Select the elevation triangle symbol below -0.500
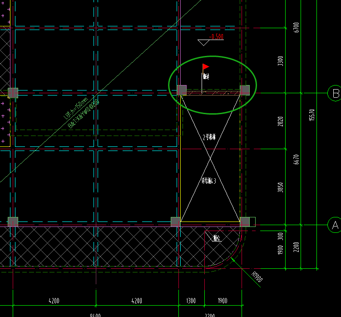341x317 pixels. click(x=203, y=43)
